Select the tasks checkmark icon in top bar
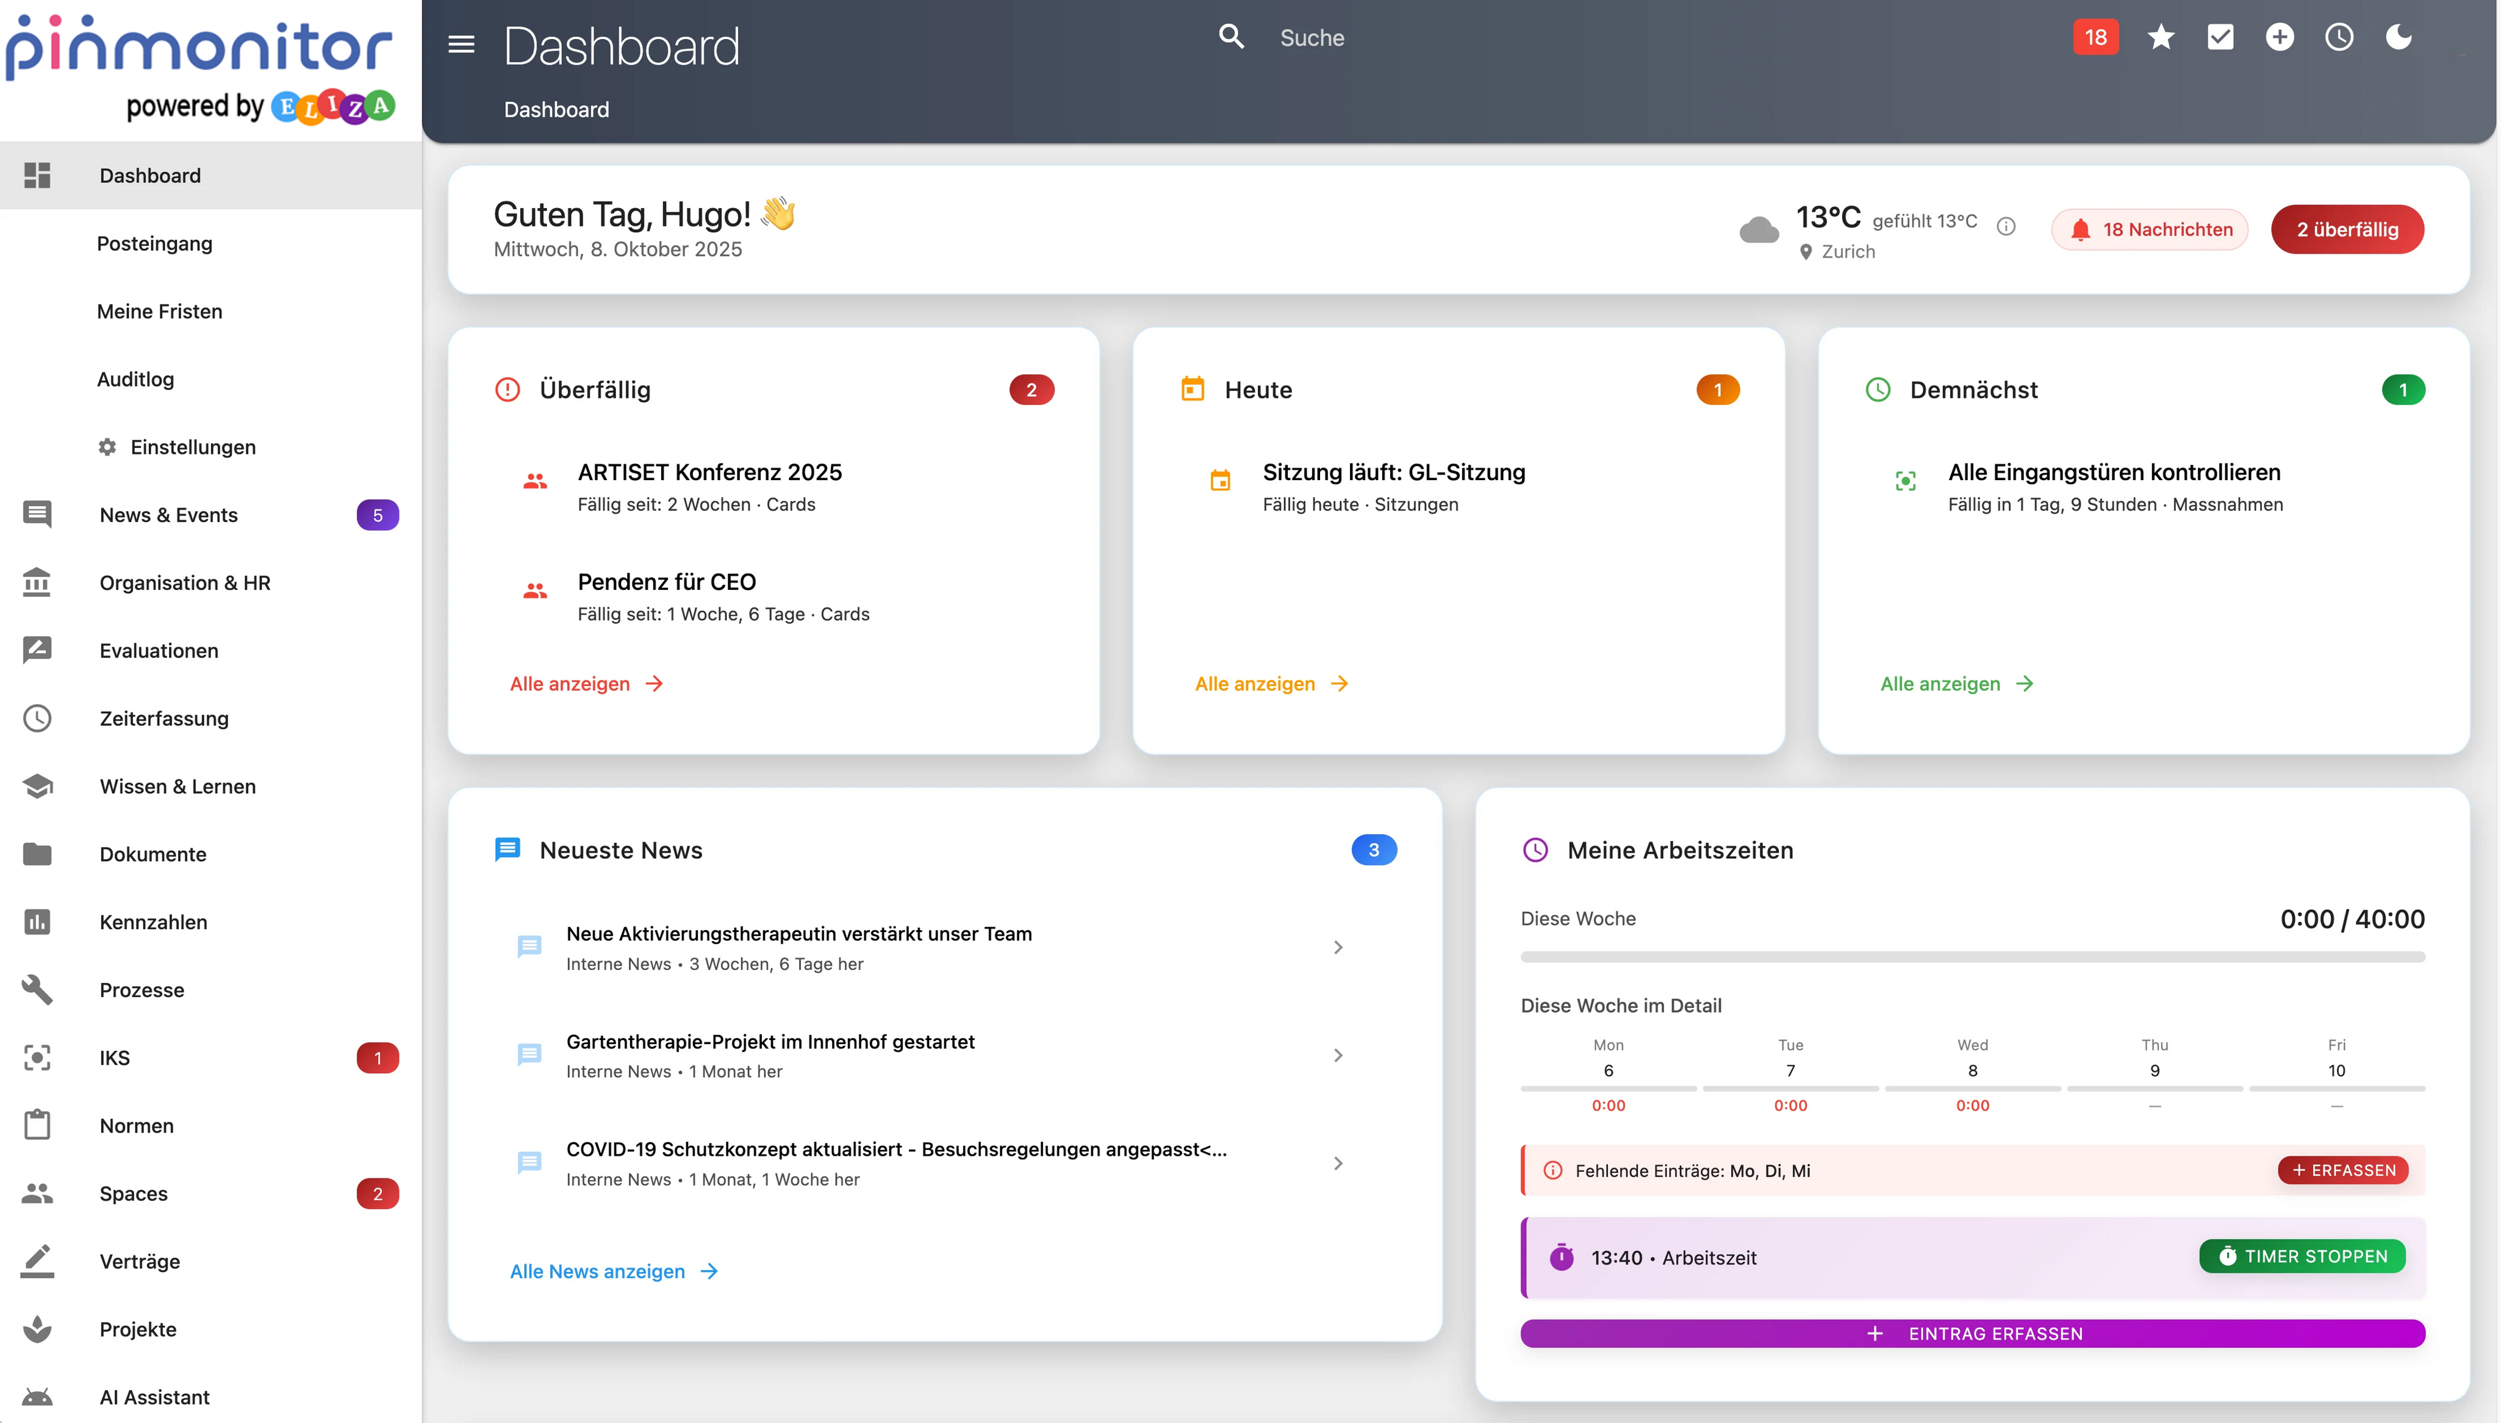This screenshot has height=1423, width=2501. (2222, 37)
